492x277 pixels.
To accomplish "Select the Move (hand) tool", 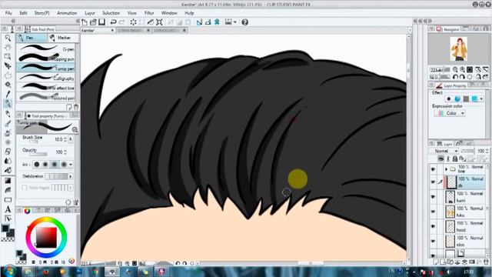I will (x=8, y=48).
